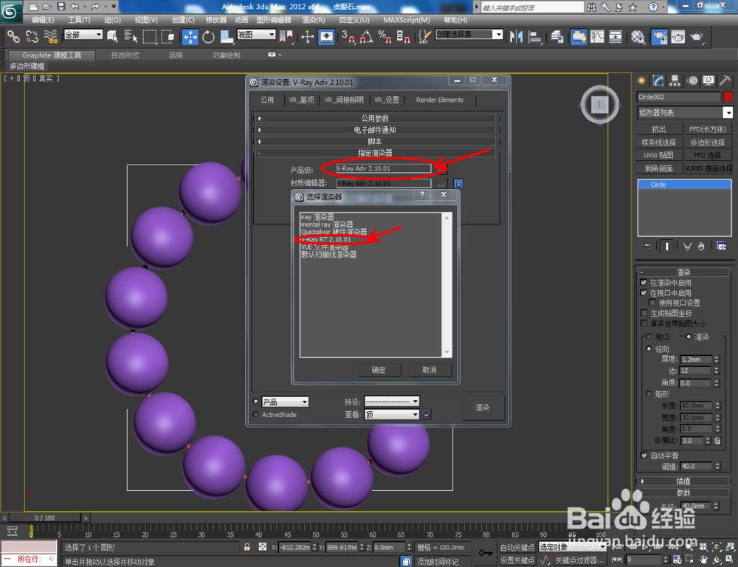Click the key mode toggle key icon

point(486,552)
